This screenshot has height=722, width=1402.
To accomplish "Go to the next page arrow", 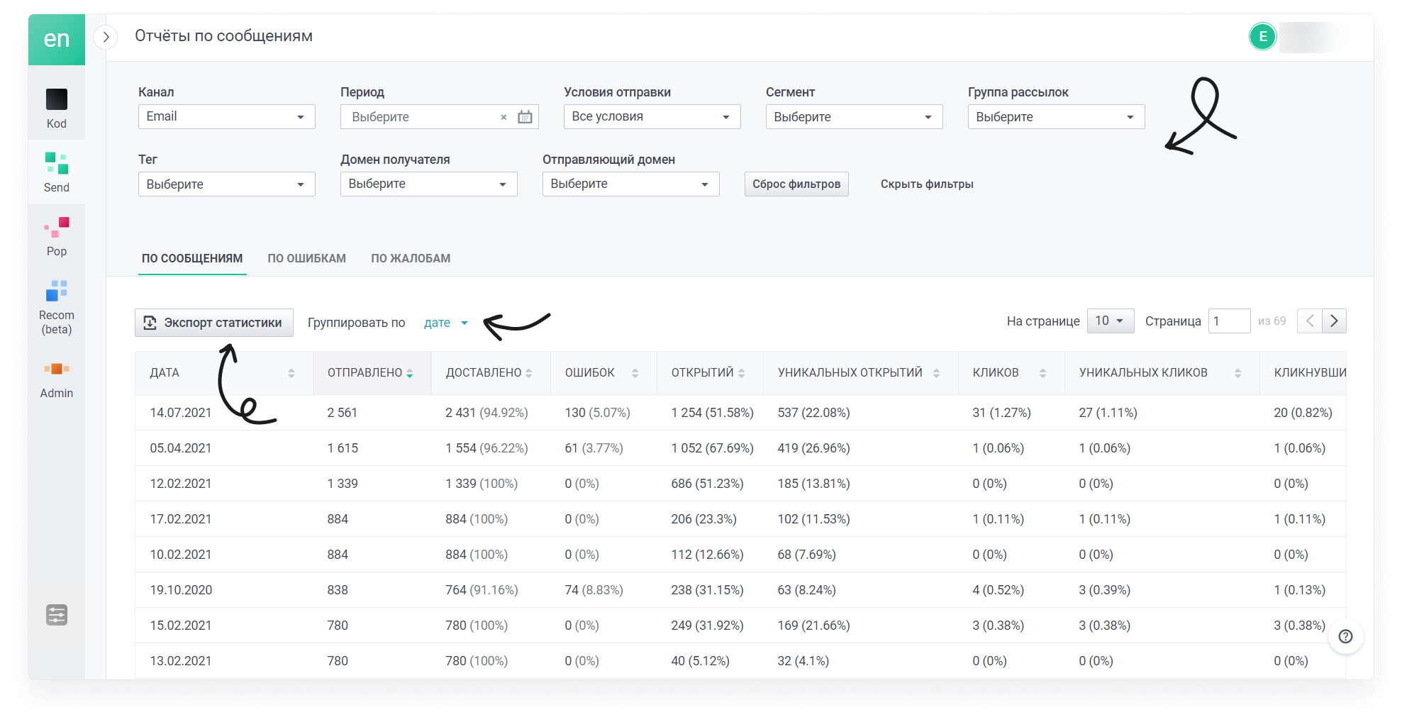I will pyautogui.click(x=1334, y=321).
